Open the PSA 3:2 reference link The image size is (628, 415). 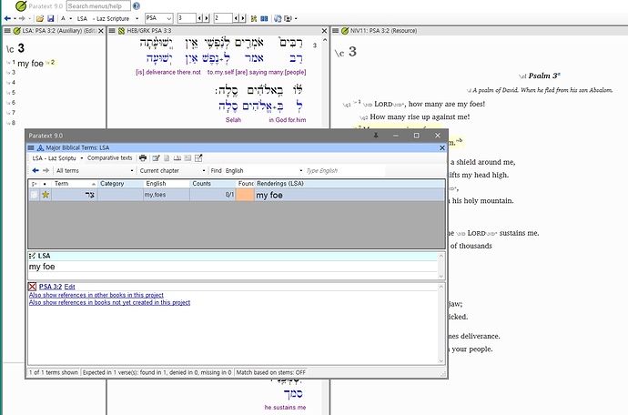coord(50,287)
